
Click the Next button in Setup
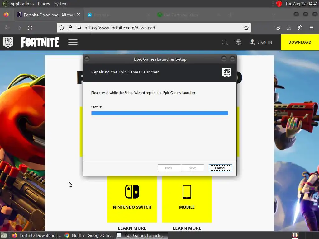(193, 168)
